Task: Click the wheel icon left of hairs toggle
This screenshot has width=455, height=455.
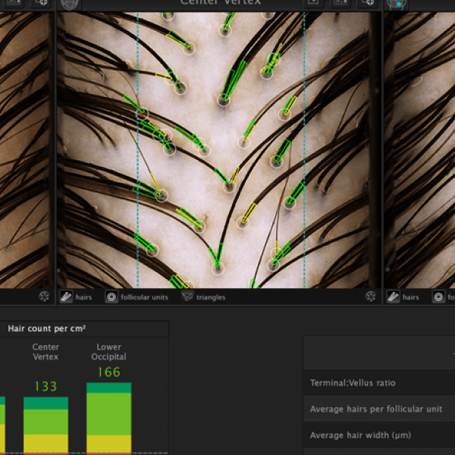Action: [44, 297]
